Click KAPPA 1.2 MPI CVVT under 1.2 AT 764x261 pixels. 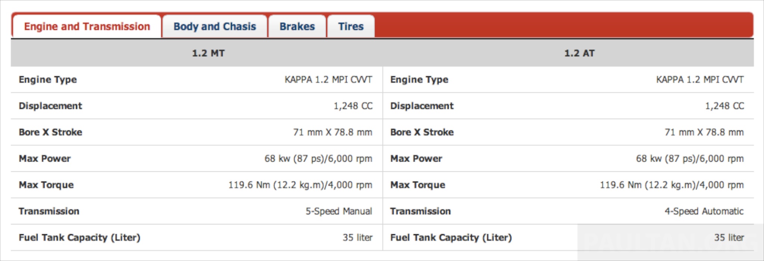(x=700, y=80)
